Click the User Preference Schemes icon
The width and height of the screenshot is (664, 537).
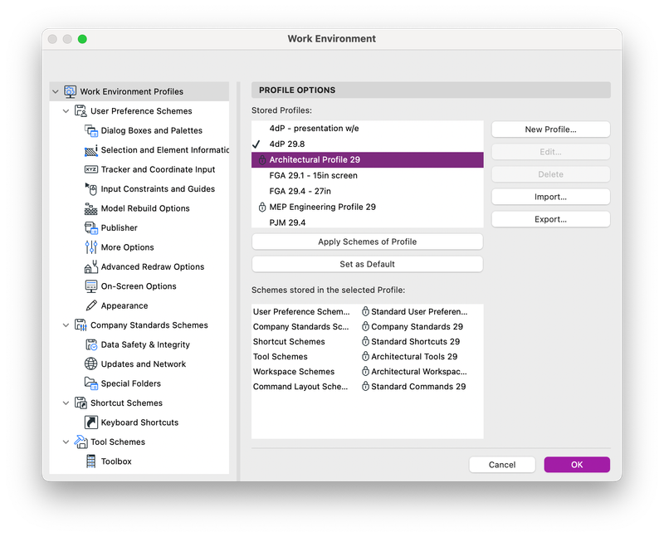point(81,111)
